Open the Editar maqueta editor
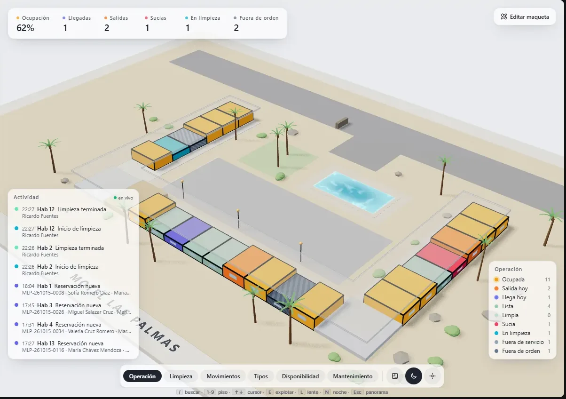 pos(525,16)
